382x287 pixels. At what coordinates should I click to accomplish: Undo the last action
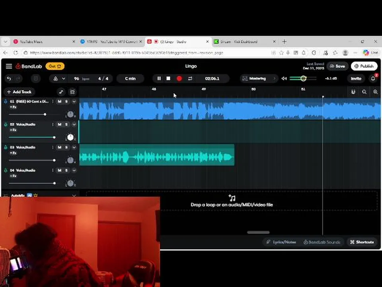coord(9,79)
